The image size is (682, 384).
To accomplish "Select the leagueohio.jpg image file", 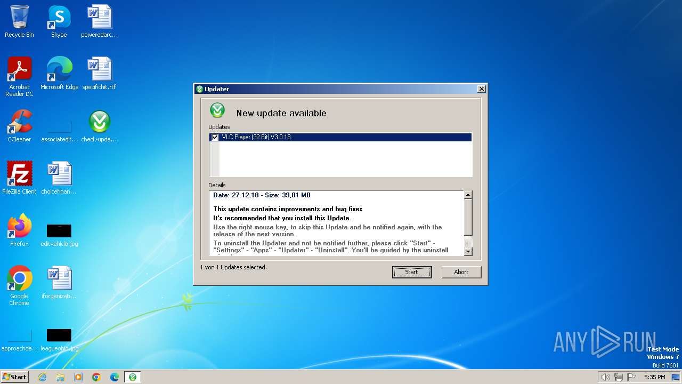I will pyautogui.click(x=59, y=340).
